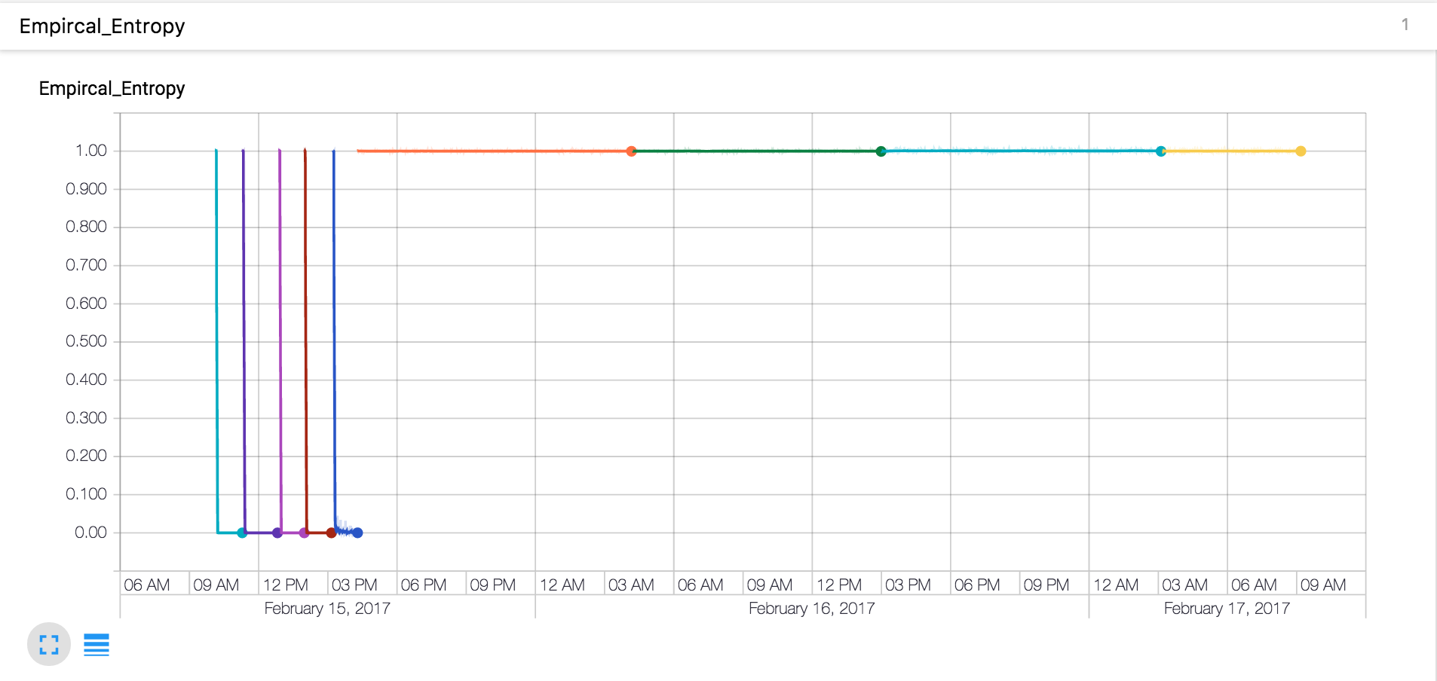Click the green run's endpoint marker
This screenshot has width=1437, height=681.
881,151
